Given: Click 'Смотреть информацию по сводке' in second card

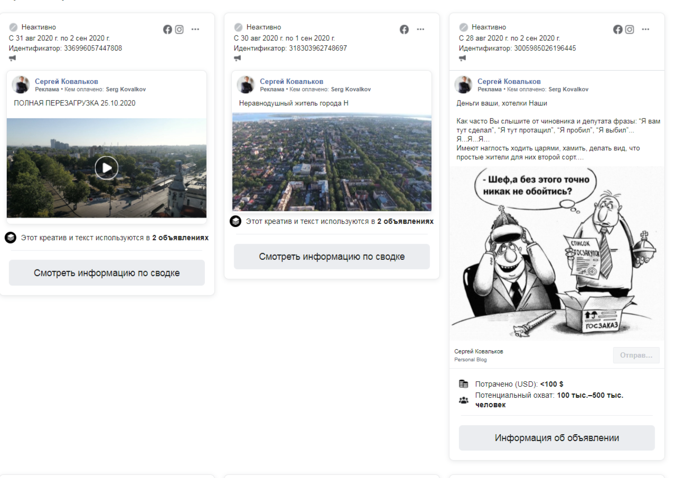Looking at the screenshot, I should tap(332, 257).
